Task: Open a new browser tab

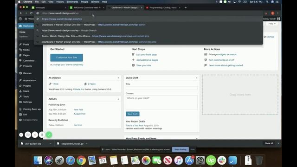Action: pos(186,7)
